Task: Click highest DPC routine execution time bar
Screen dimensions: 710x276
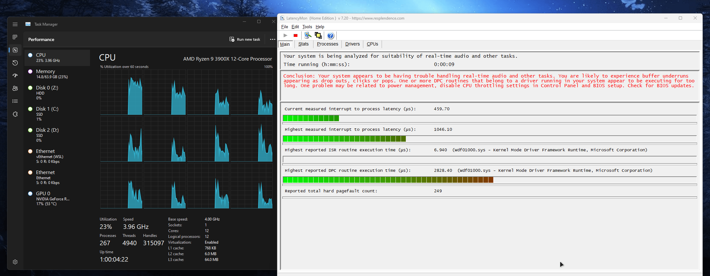Action: (490, 180)
